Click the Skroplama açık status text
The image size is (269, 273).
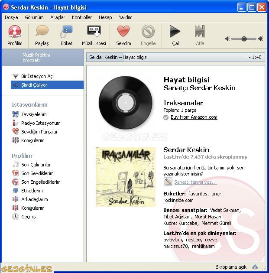(231, 267)
